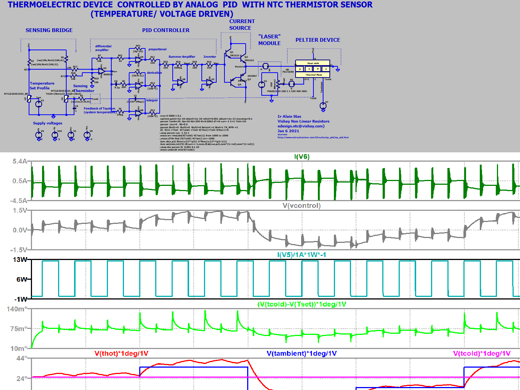
Task: Select the integrator capacitor CI
Action: 135,98
